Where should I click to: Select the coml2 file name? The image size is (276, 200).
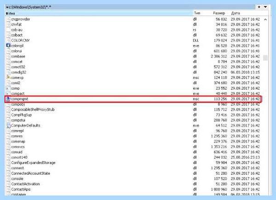tap(16, 83)
